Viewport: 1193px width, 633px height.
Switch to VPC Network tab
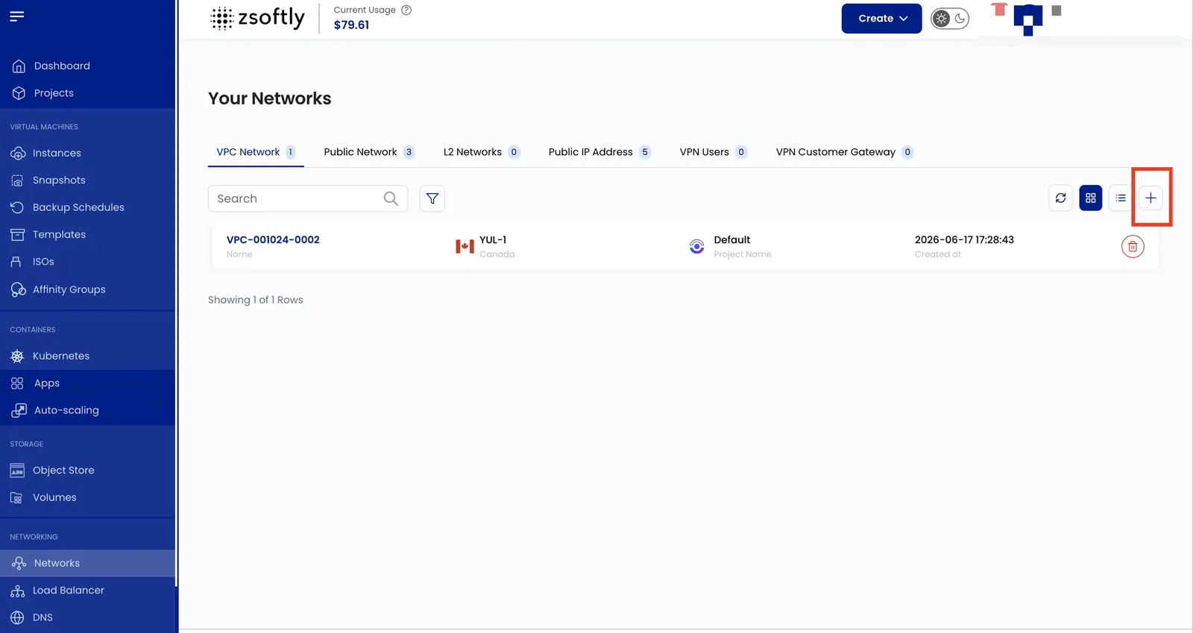[x=256, y=152]
